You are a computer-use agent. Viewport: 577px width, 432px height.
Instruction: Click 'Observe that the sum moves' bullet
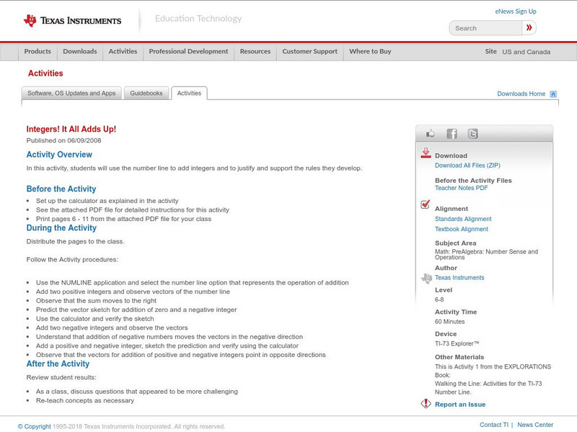96,301
